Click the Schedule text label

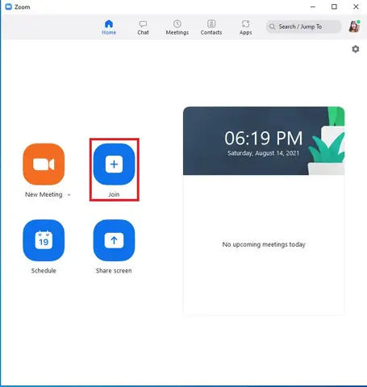(44, 271)
